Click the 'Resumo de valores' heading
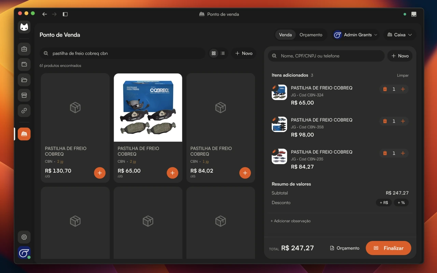Screen dimensions: 437x273 click(x=291, y=184)
